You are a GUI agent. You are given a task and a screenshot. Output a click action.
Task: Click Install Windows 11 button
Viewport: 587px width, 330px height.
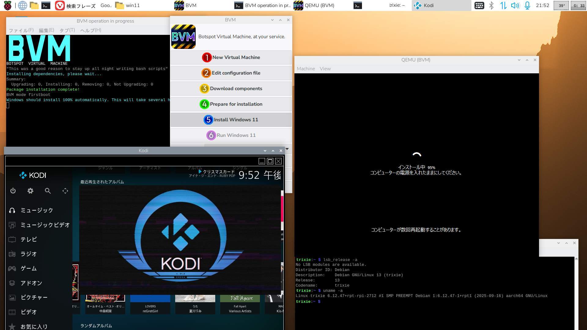point(231,120)
